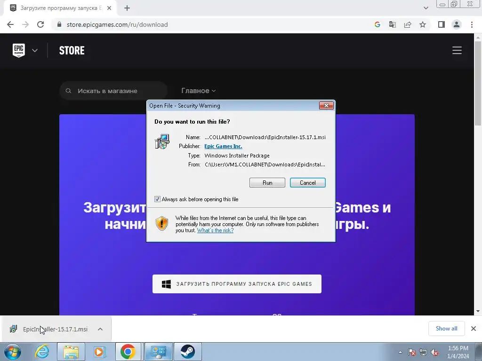Open the Epic Games Inc. publisher link
482x361 pixels.
pyautogui.click(x=223, y=146)
